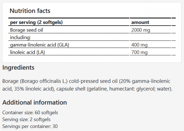Select the Borage seed oil row label
Image resolution: width=184 pixels, height=131 pixels.
coord(26,30)
